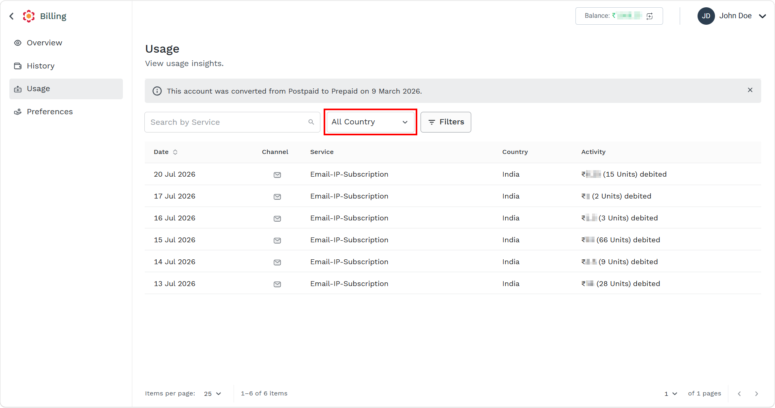Screen dimensions: 775x408
Task: Click the Channel column header
Action: (x=275, y=152)
